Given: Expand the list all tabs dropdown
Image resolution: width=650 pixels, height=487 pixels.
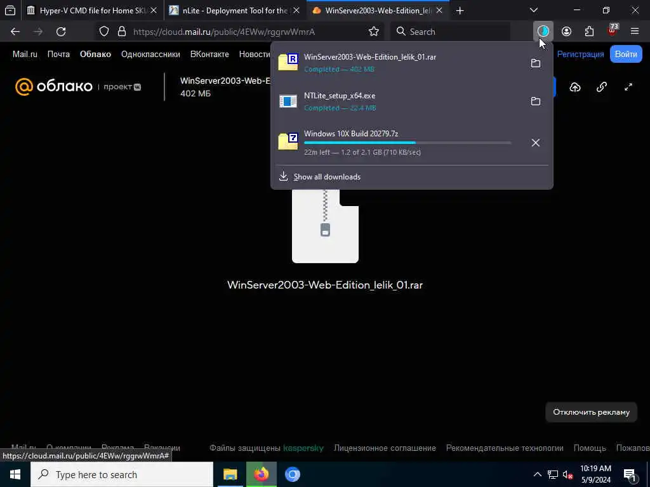Looking at the screenshot, I should [x=534, y=10].
